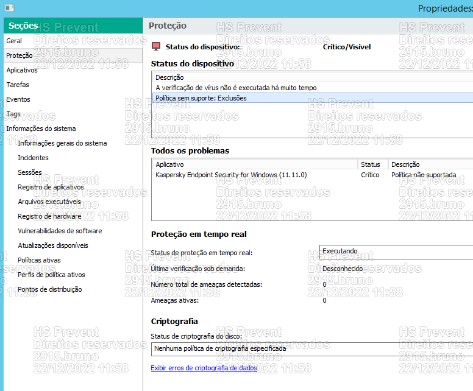Select Incidentes in the sidebar
This screenshot has width=473, height=391.
[34, 158]
